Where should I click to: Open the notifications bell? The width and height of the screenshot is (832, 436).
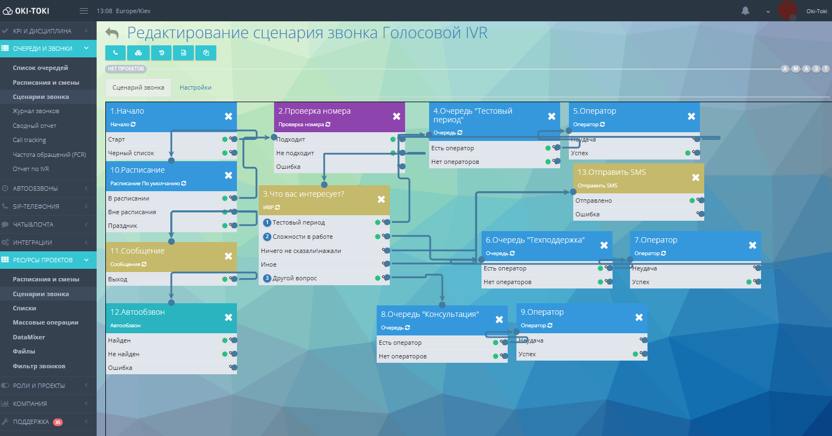(745, 11)
